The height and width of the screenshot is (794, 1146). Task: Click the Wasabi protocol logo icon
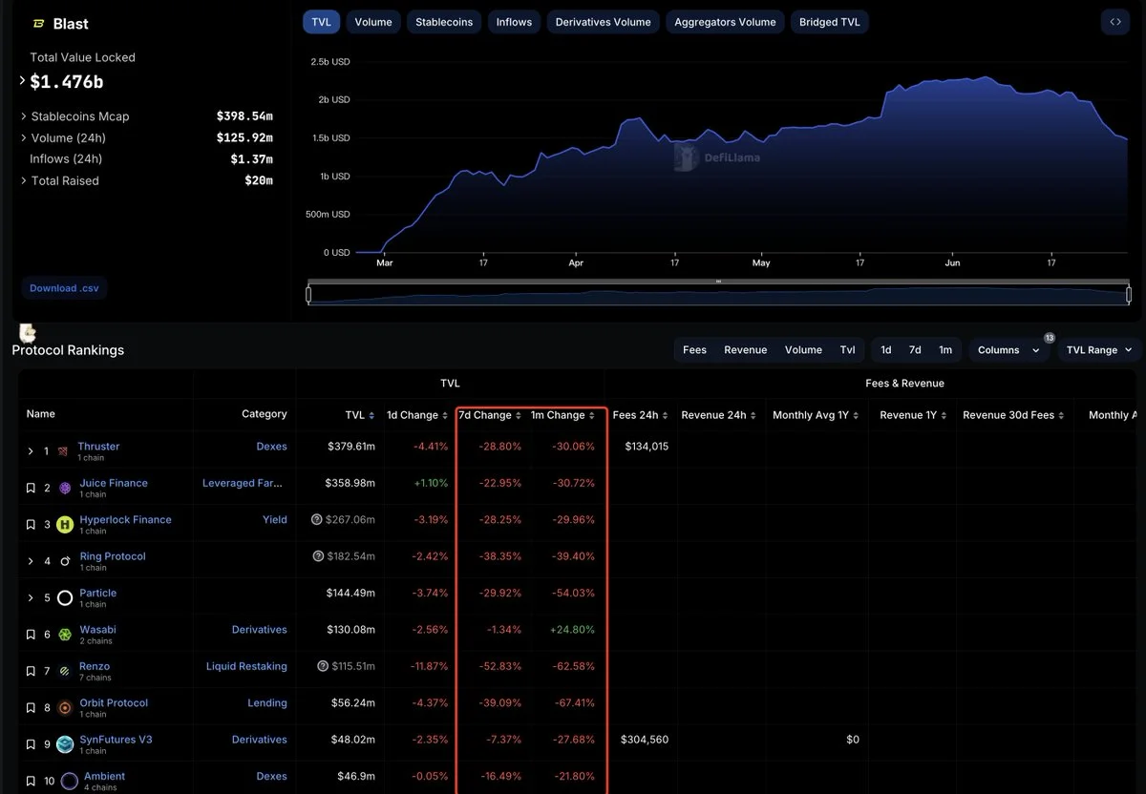coord(65,635)
